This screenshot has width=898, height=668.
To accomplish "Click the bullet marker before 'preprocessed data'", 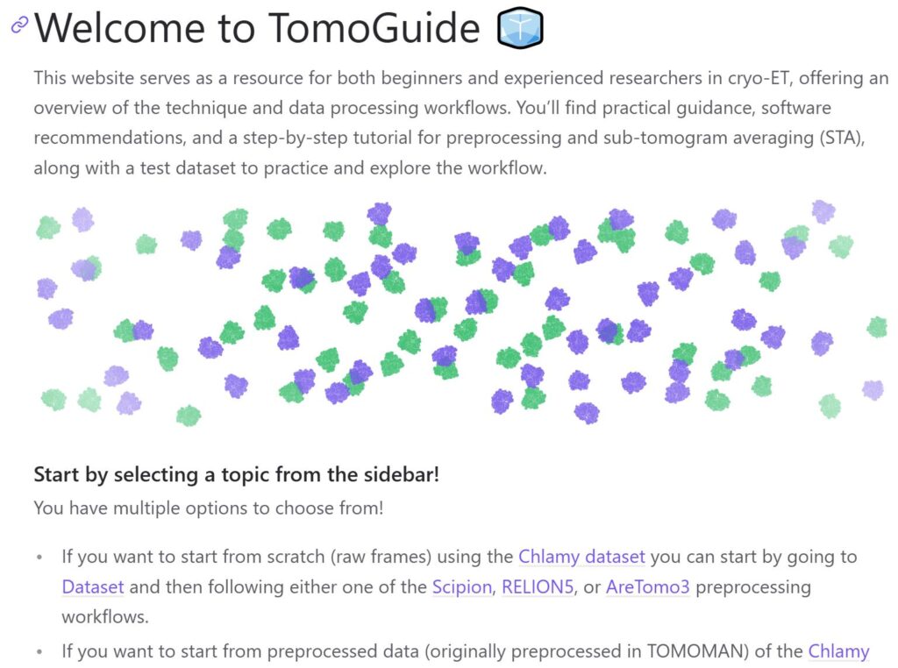I will [39, 652].
